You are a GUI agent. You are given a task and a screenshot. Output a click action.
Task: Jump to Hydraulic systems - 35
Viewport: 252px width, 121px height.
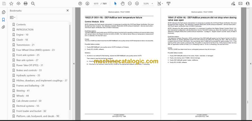[x=28, y=75]
